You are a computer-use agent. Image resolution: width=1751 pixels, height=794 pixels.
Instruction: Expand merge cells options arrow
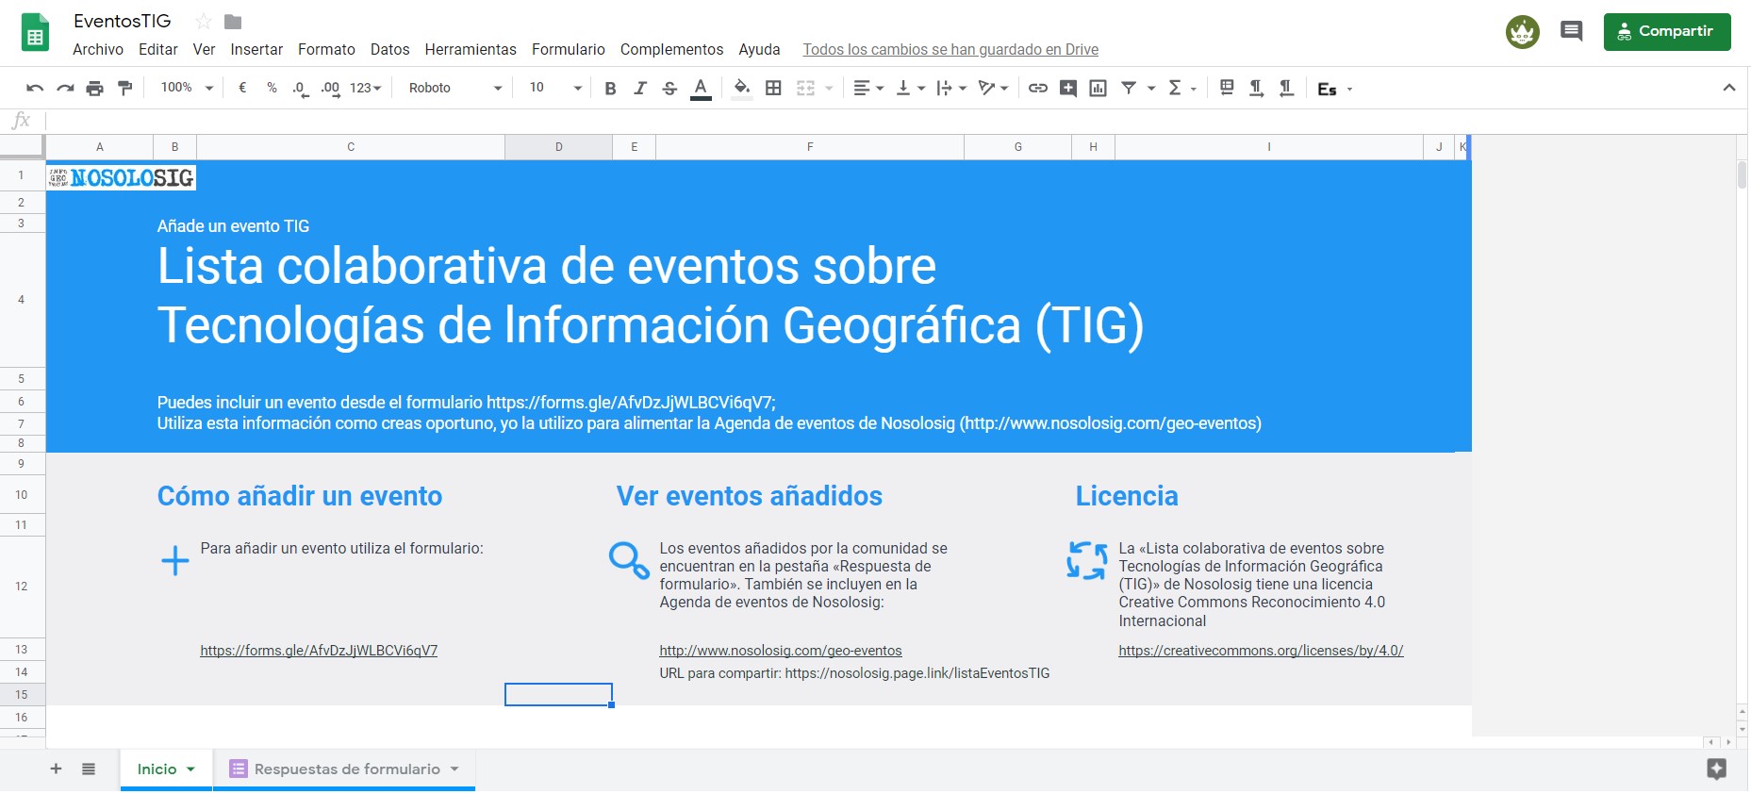coord(829,88)
